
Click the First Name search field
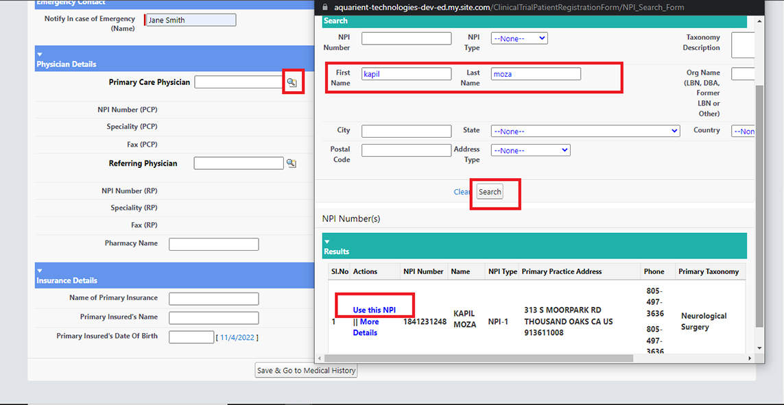tap(406, 74)
